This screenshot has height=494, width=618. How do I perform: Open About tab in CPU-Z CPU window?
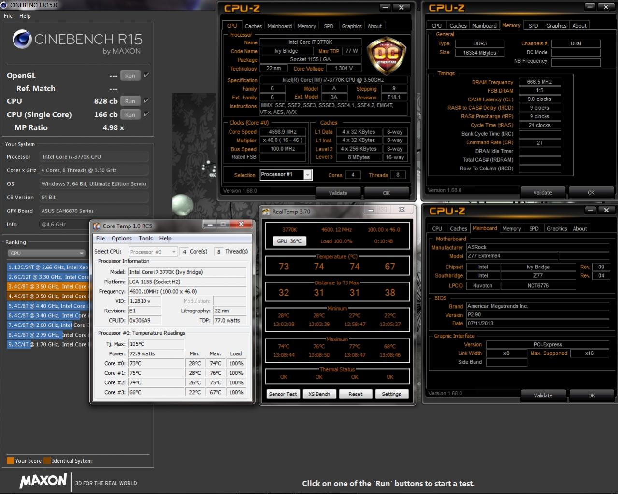coord(374,26)
